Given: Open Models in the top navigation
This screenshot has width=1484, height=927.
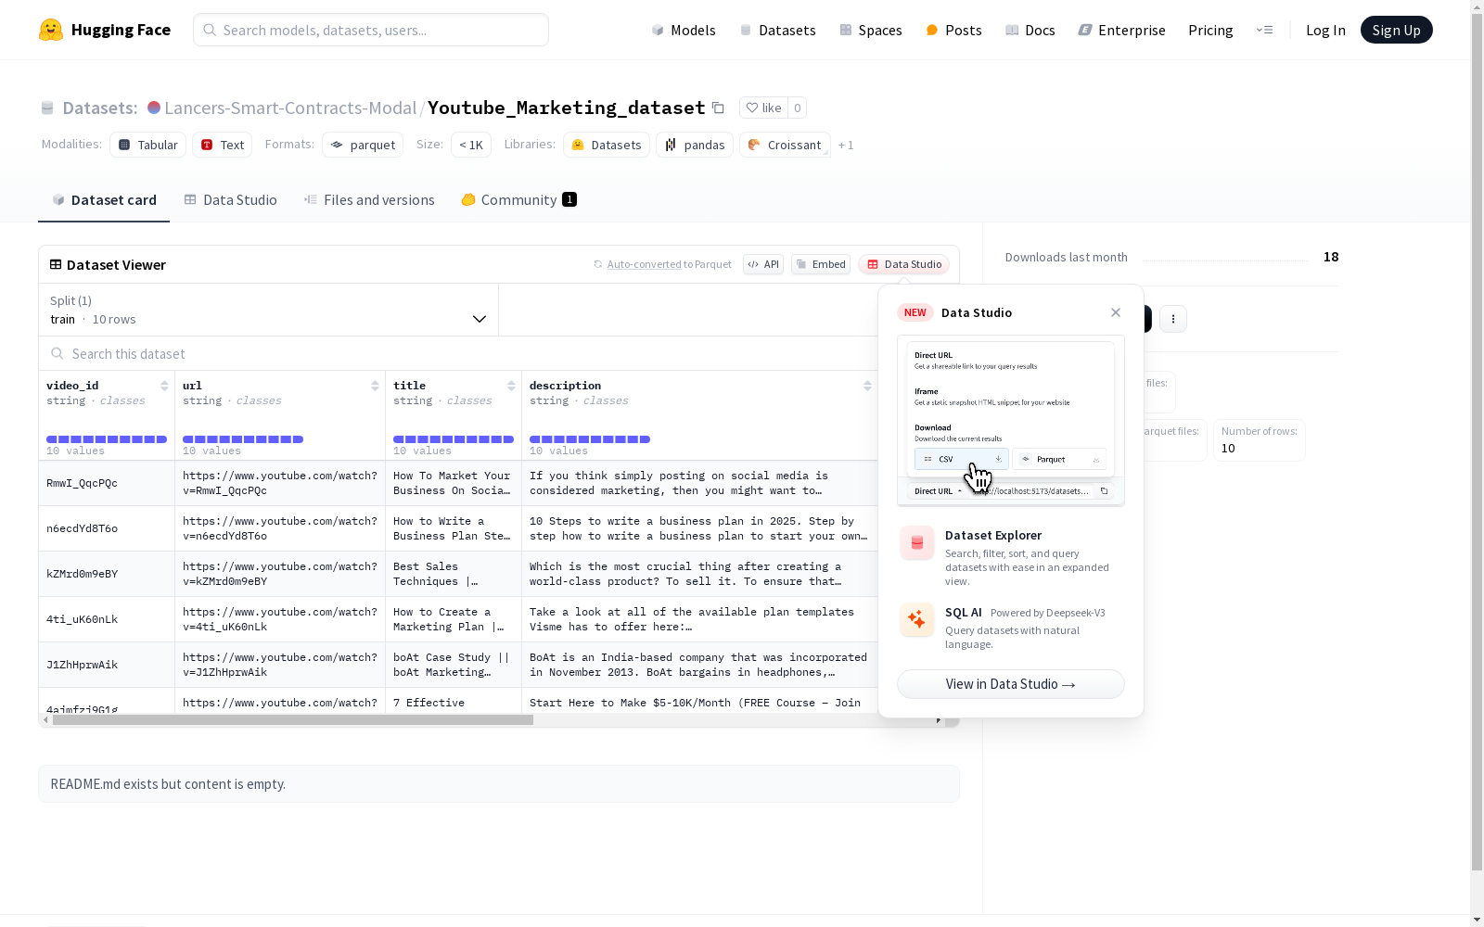Looking at the screenshot, I should (x=684, y=30).
